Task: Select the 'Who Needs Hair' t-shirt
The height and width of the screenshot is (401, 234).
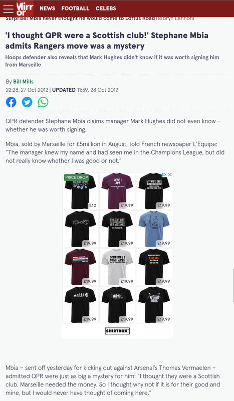Action: click(x=154, y=267)
